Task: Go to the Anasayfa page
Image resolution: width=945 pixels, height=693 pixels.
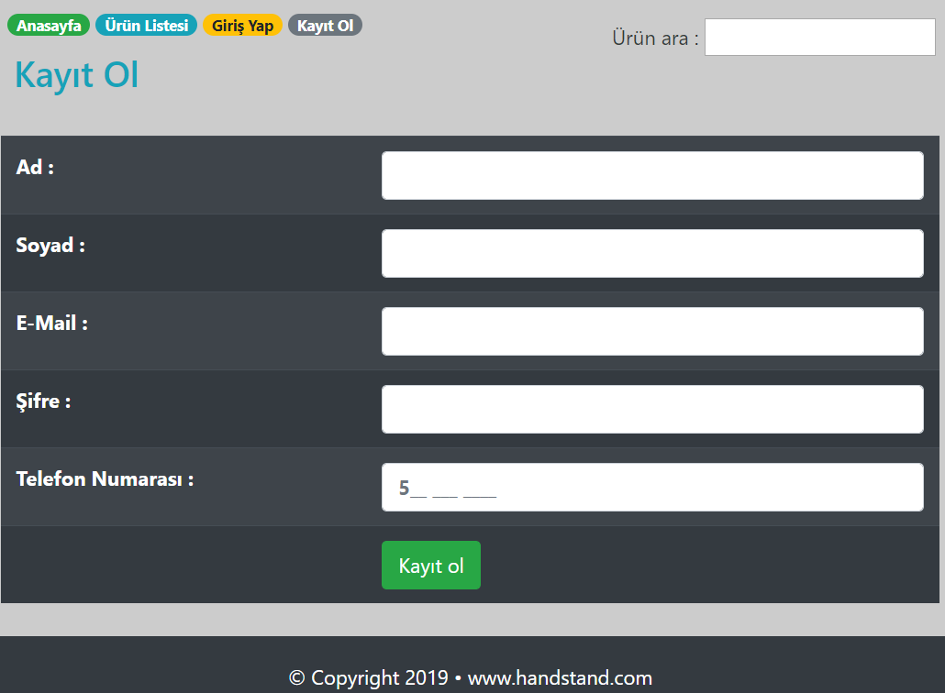Action: click(49, 26)
